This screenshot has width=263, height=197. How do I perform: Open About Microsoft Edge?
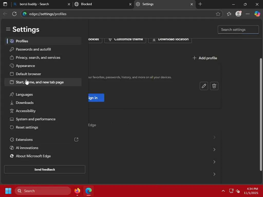point(43,156)
